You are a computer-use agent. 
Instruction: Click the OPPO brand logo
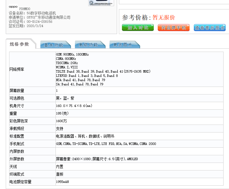pyautogui.click(x=13, y=7)
